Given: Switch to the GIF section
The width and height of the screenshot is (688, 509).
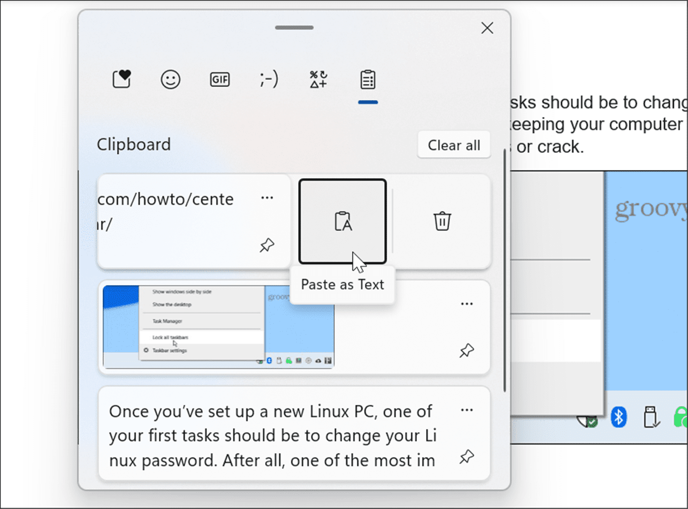Looking at the screenshot, I should (219, 80).
